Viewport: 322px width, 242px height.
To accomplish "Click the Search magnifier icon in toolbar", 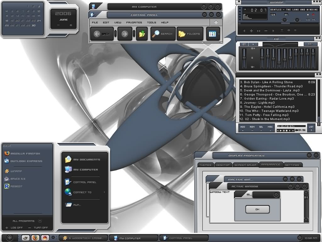I will pos(156,33).
